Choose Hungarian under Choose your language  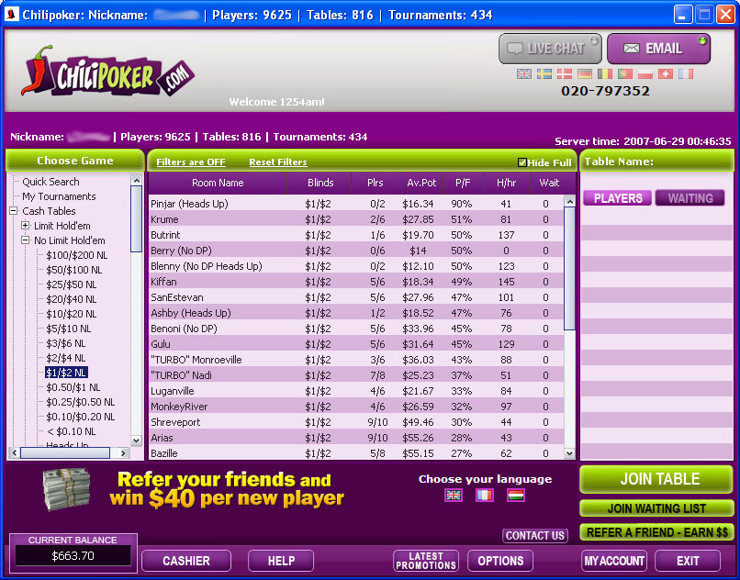pos(516,495)
